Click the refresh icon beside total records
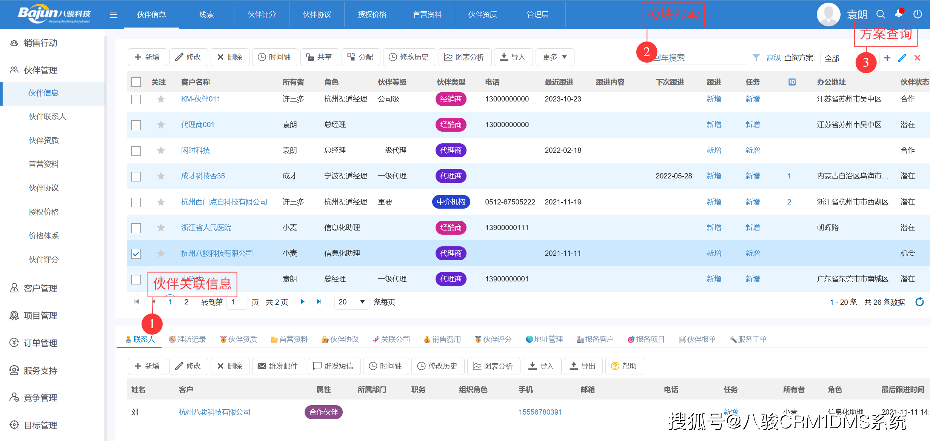 [919, 302]
